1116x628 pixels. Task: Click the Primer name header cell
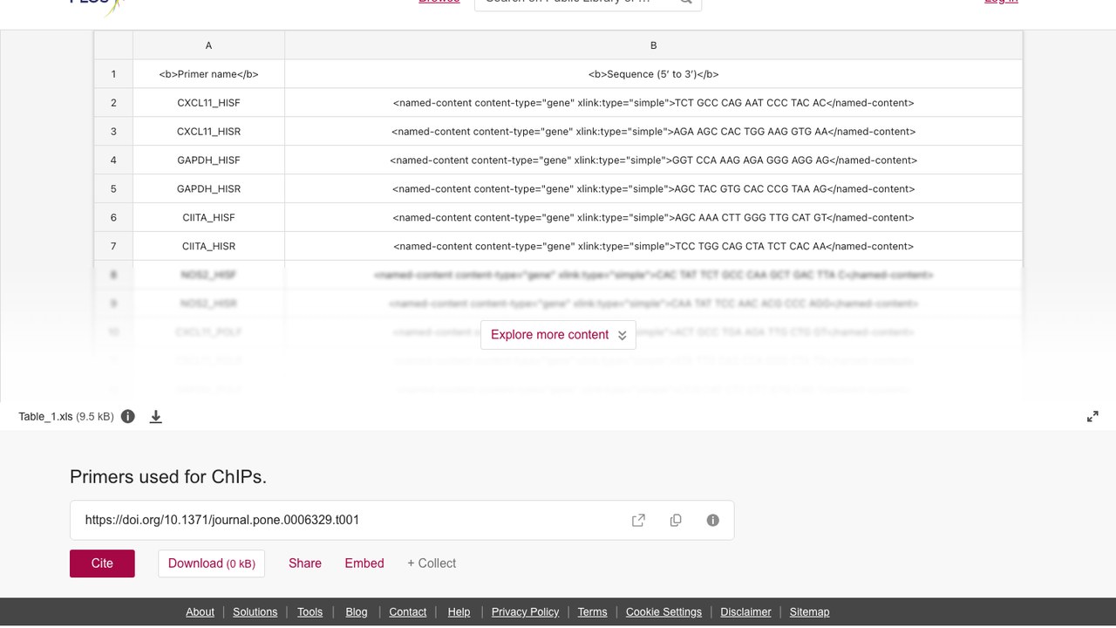pos(208,74)
